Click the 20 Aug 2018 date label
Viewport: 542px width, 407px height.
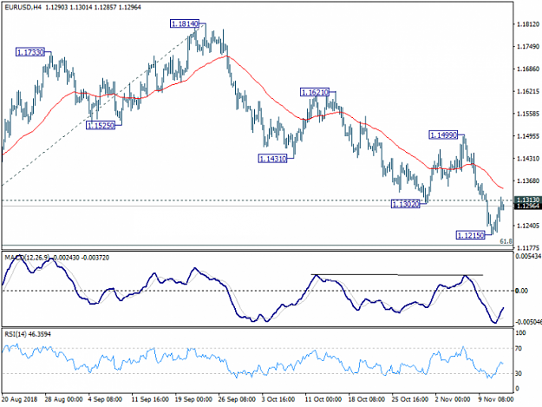[x=21, y=399]
